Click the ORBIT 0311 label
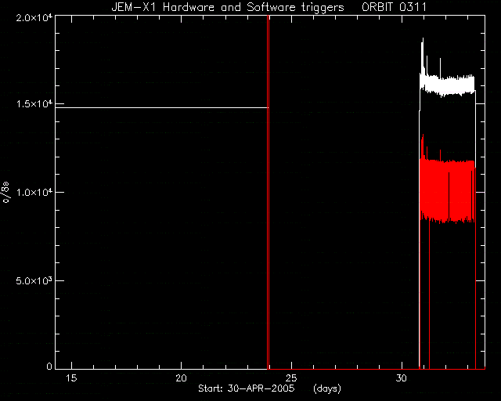The width and height of the screenshot is (501, 401). pos(394,7)
